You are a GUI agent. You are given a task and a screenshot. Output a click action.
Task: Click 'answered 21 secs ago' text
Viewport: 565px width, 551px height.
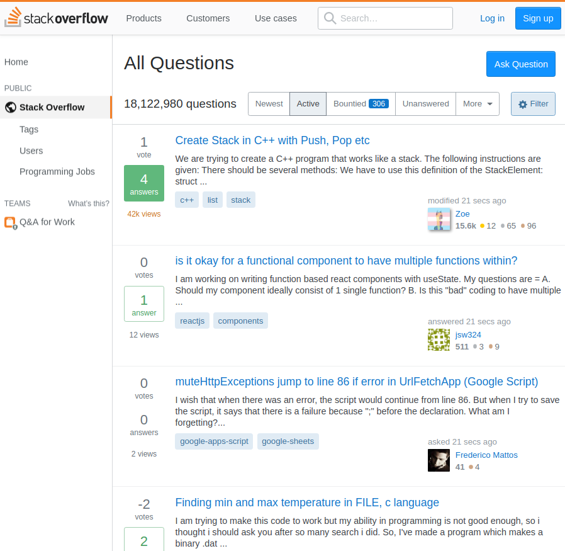point(469,321)
